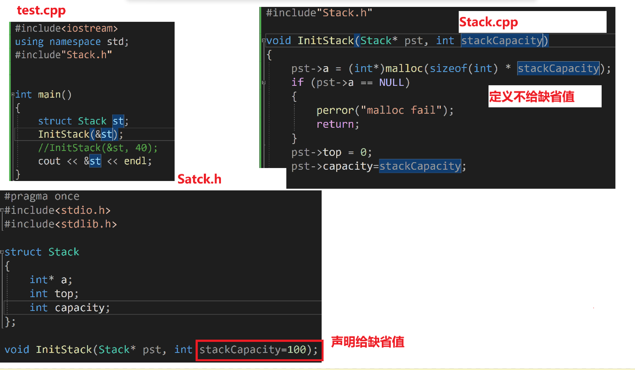
Task: Click the 定义不给缺省值 annotation
Action: 531,97
